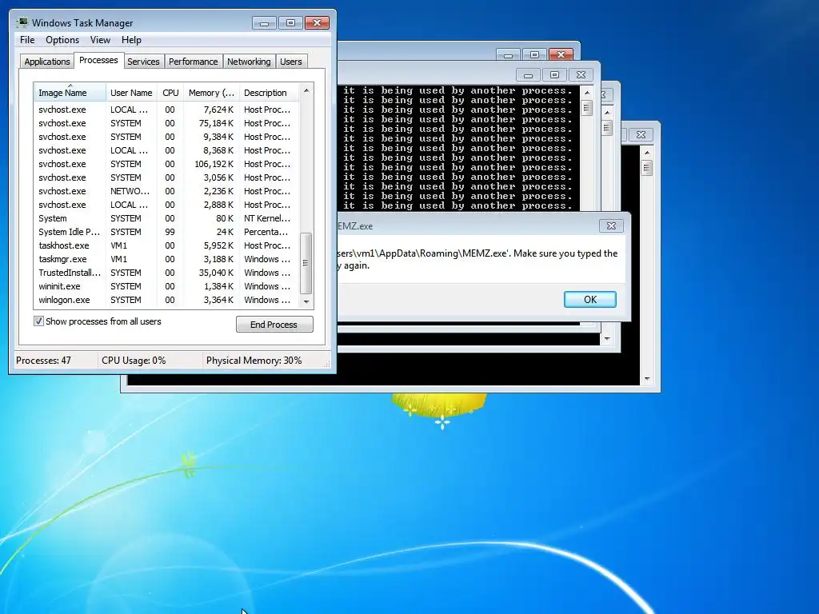Click Physical Memory: 30% status entry
Viewport: 819px width, 614px height.
pyautogui.click(x=254, y=361)
